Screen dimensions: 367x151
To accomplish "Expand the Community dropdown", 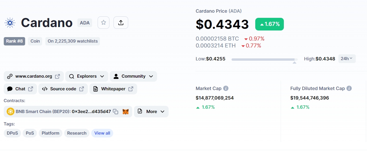I will pyautogui.click(x=133, y=76).
